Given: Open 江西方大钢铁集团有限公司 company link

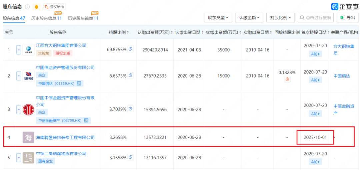Looking at the screenshot, I should point(61,46).
